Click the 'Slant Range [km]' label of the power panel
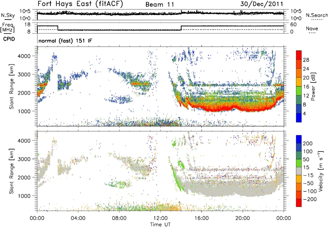 pos(11,86)
